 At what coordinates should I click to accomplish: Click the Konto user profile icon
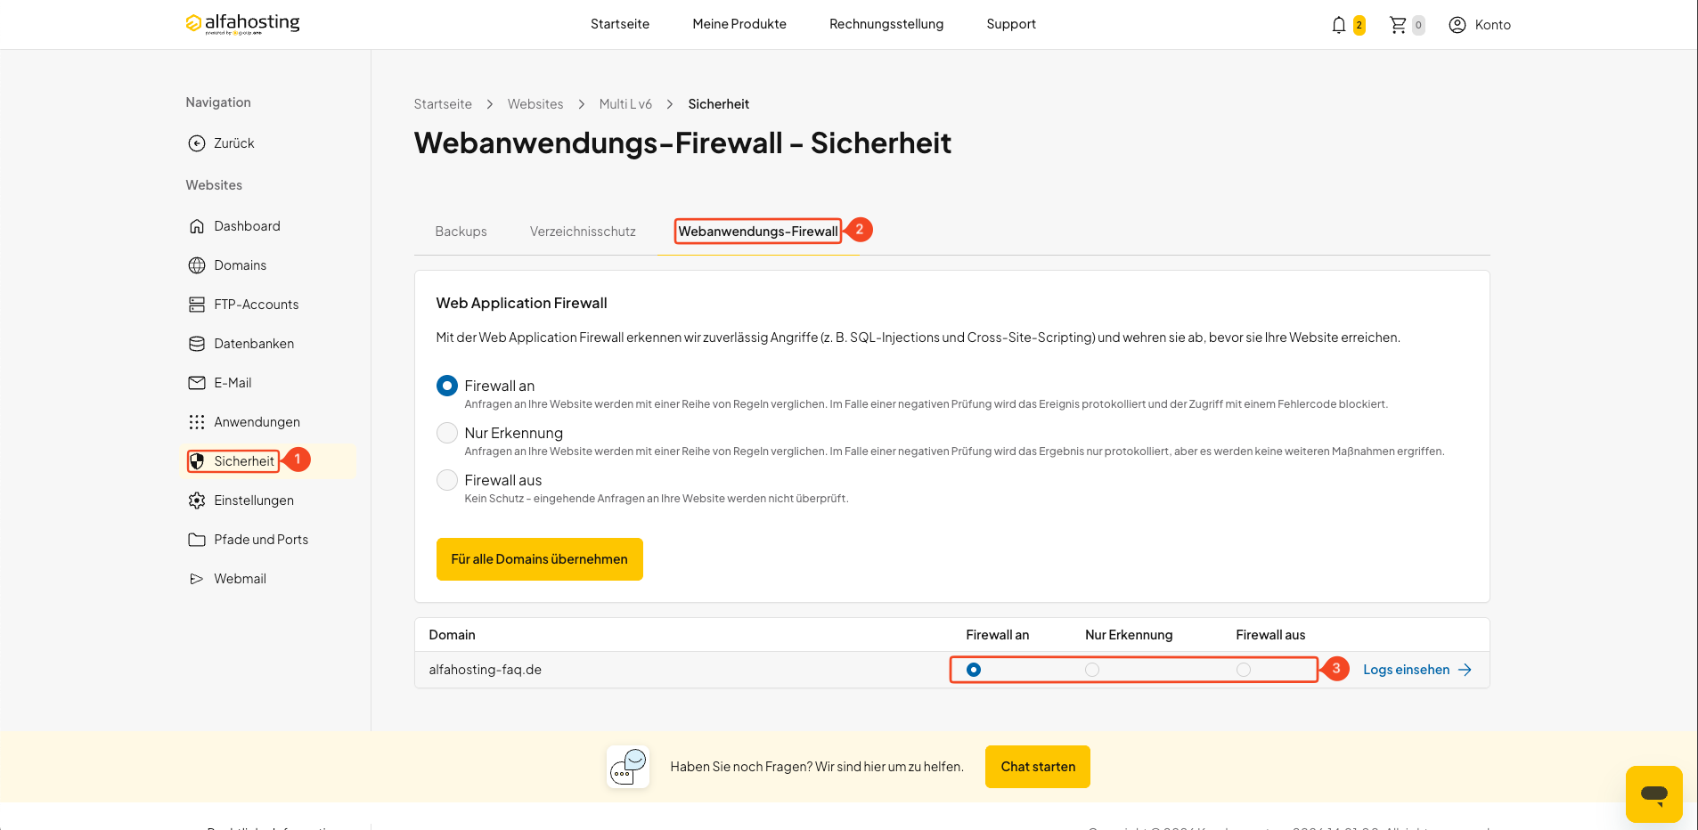(x=1457, y=25)
